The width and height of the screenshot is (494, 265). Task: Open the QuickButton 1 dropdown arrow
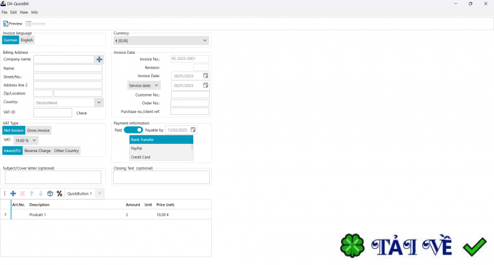click(x=99, y=193)
